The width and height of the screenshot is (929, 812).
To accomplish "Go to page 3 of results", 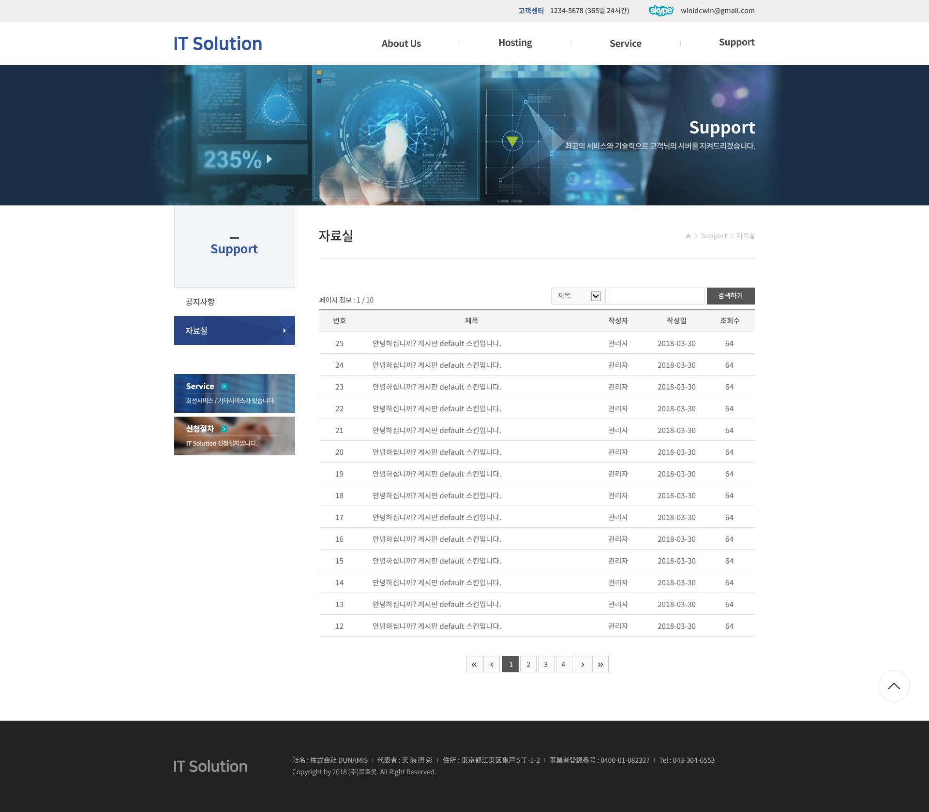I will click(546, 665).
